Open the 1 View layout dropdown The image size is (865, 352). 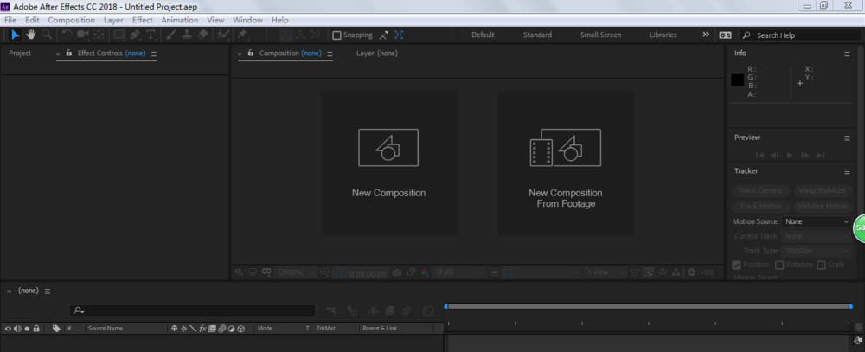coord(605,272)
